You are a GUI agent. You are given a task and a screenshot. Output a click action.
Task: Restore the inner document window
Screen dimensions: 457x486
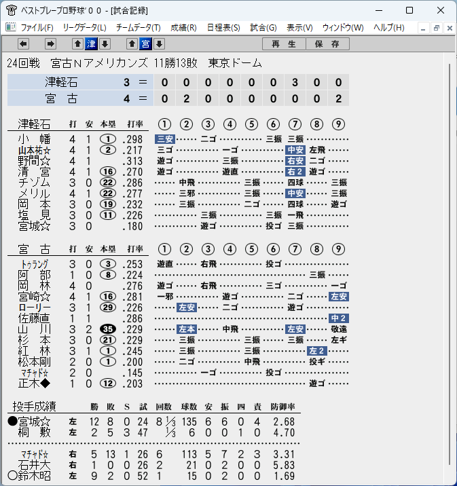click(436, 28)
